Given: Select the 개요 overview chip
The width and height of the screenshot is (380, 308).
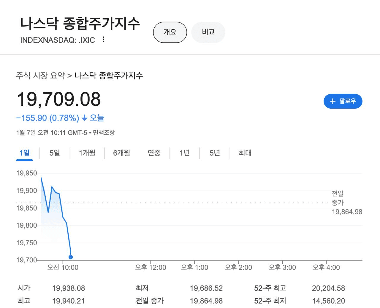Looking at the screenshot, I should (x=170, y=32).
